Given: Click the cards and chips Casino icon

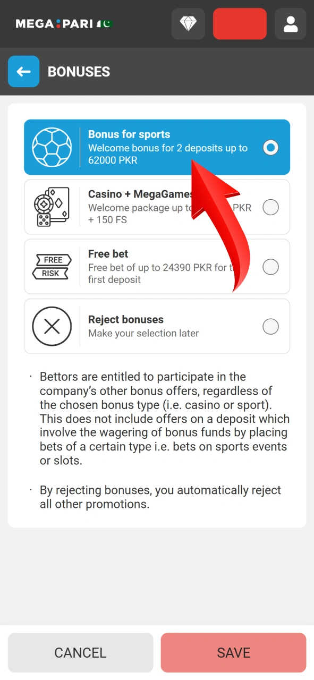Looking at the screenshot, I should coord(52,207).
